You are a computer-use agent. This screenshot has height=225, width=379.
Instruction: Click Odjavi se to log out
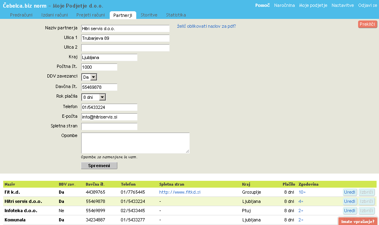pyautogui.click(x=367, y=6)
